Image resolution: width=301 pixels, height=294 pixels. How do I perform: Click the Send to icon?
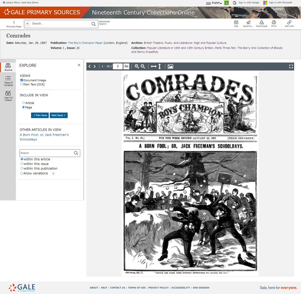click(x=248, y=24)
